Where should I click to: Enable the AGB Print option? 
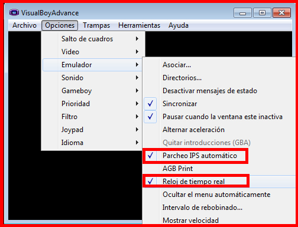(219, 169)
